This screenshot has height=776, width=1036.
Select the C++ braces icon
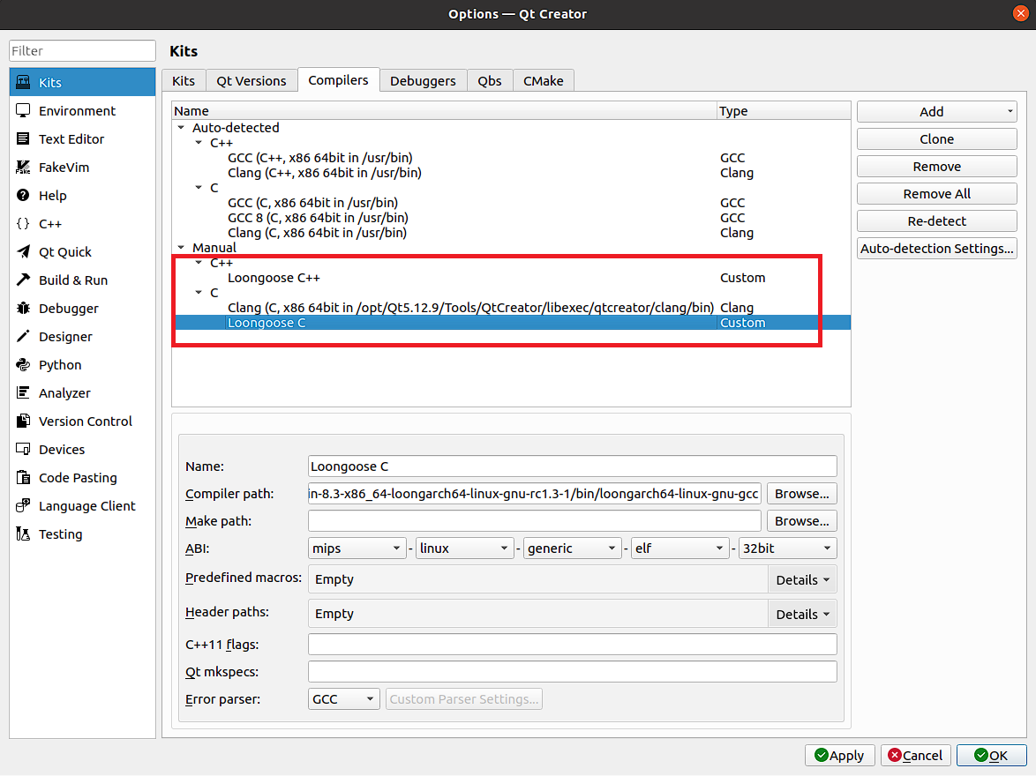pos(23,223)
